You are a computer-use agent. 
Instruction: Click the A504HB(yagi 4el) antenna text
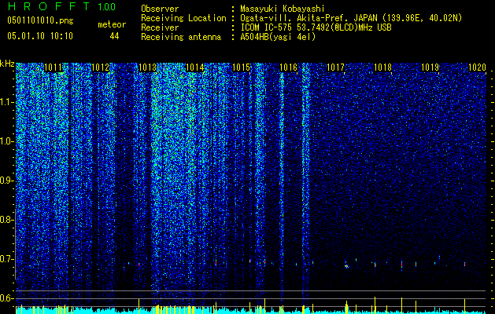click(x=278, y=37)
